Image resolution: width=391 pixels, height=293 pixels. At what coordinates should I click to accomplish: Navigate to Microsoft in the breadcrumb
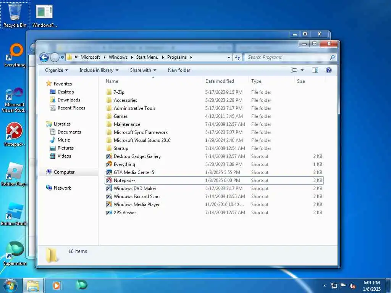(90, 57)
